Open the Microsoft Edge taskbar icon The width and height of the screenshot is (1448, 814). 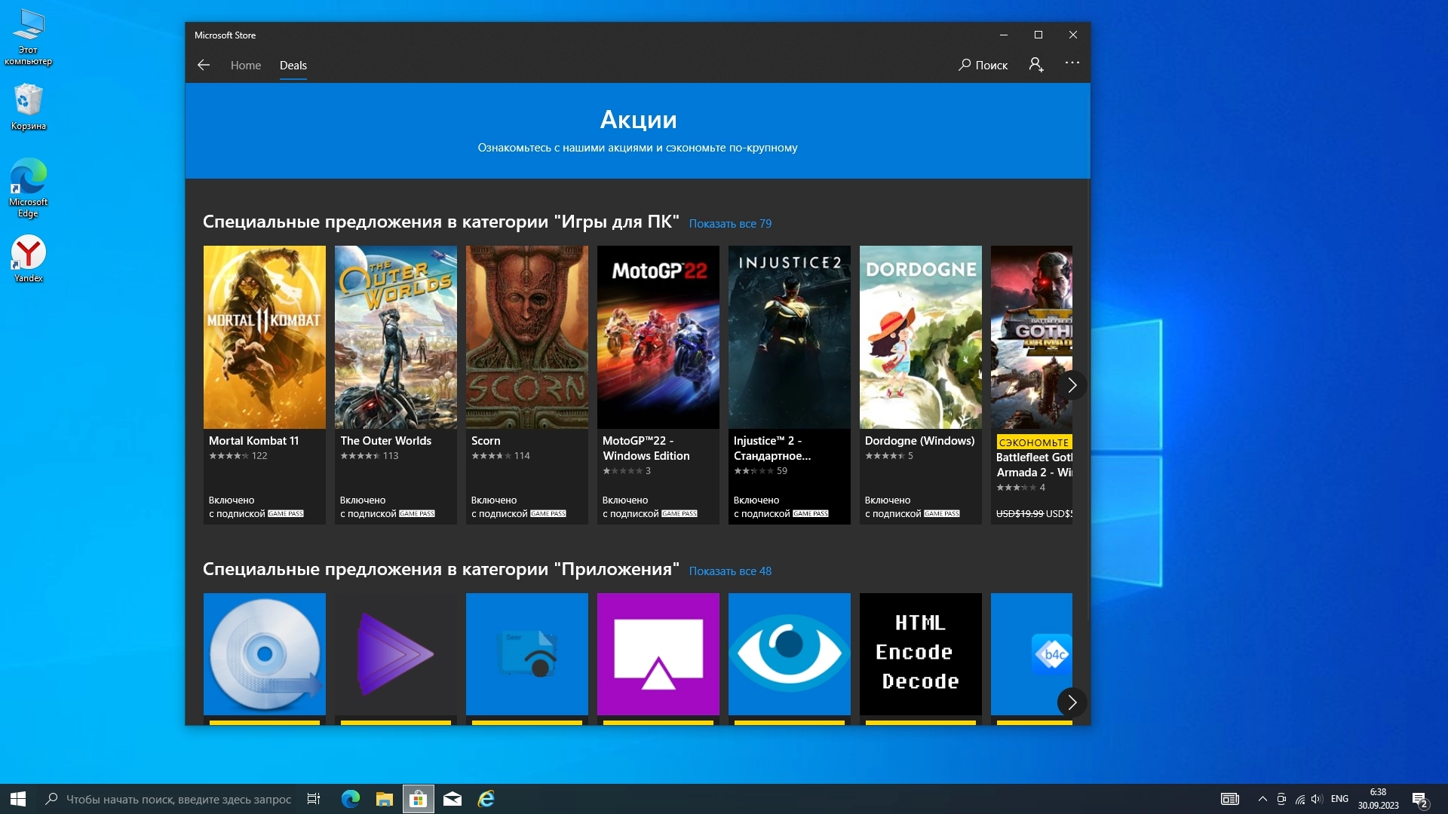tap(351, 799)
